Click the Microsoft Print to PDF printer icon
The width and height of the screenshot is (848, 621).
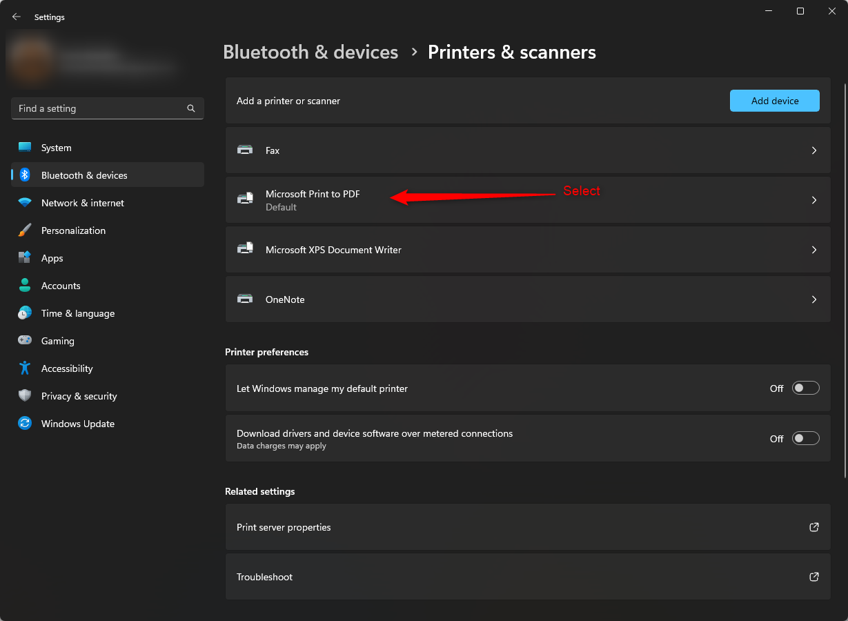click(245, 199)
